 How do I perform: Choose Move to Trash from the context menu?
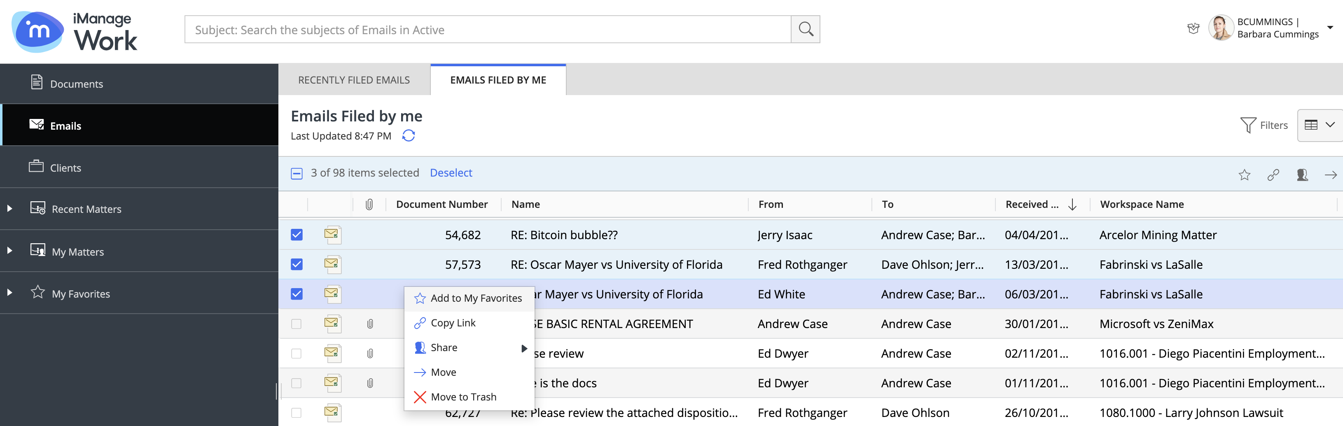463,396
